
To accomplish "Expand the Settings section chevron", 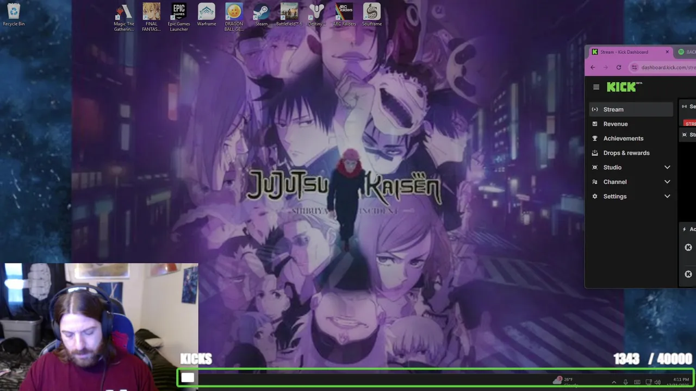I will pyautogui.click(x=667, y=197).
